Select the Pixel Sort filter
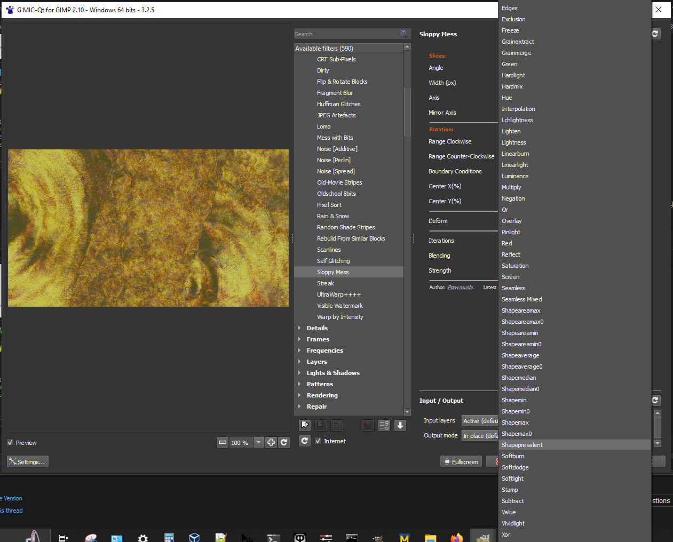The width and height of the screenshot is (673, 542). click(x=329, y=205)
